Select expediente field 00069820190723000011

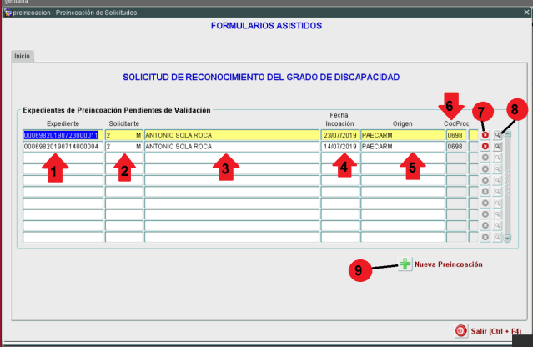[x=62, y=135]
